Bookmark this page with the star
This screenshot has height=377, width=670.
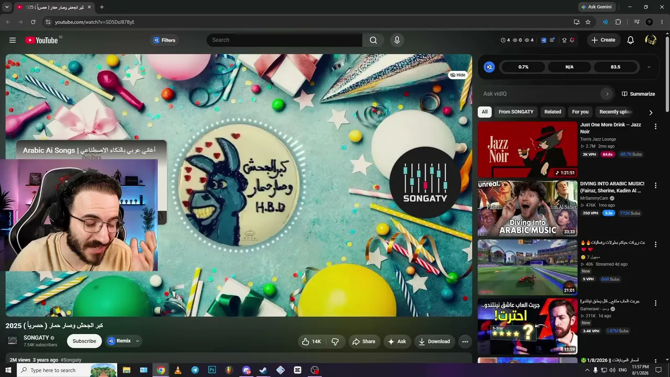[588, 22]
